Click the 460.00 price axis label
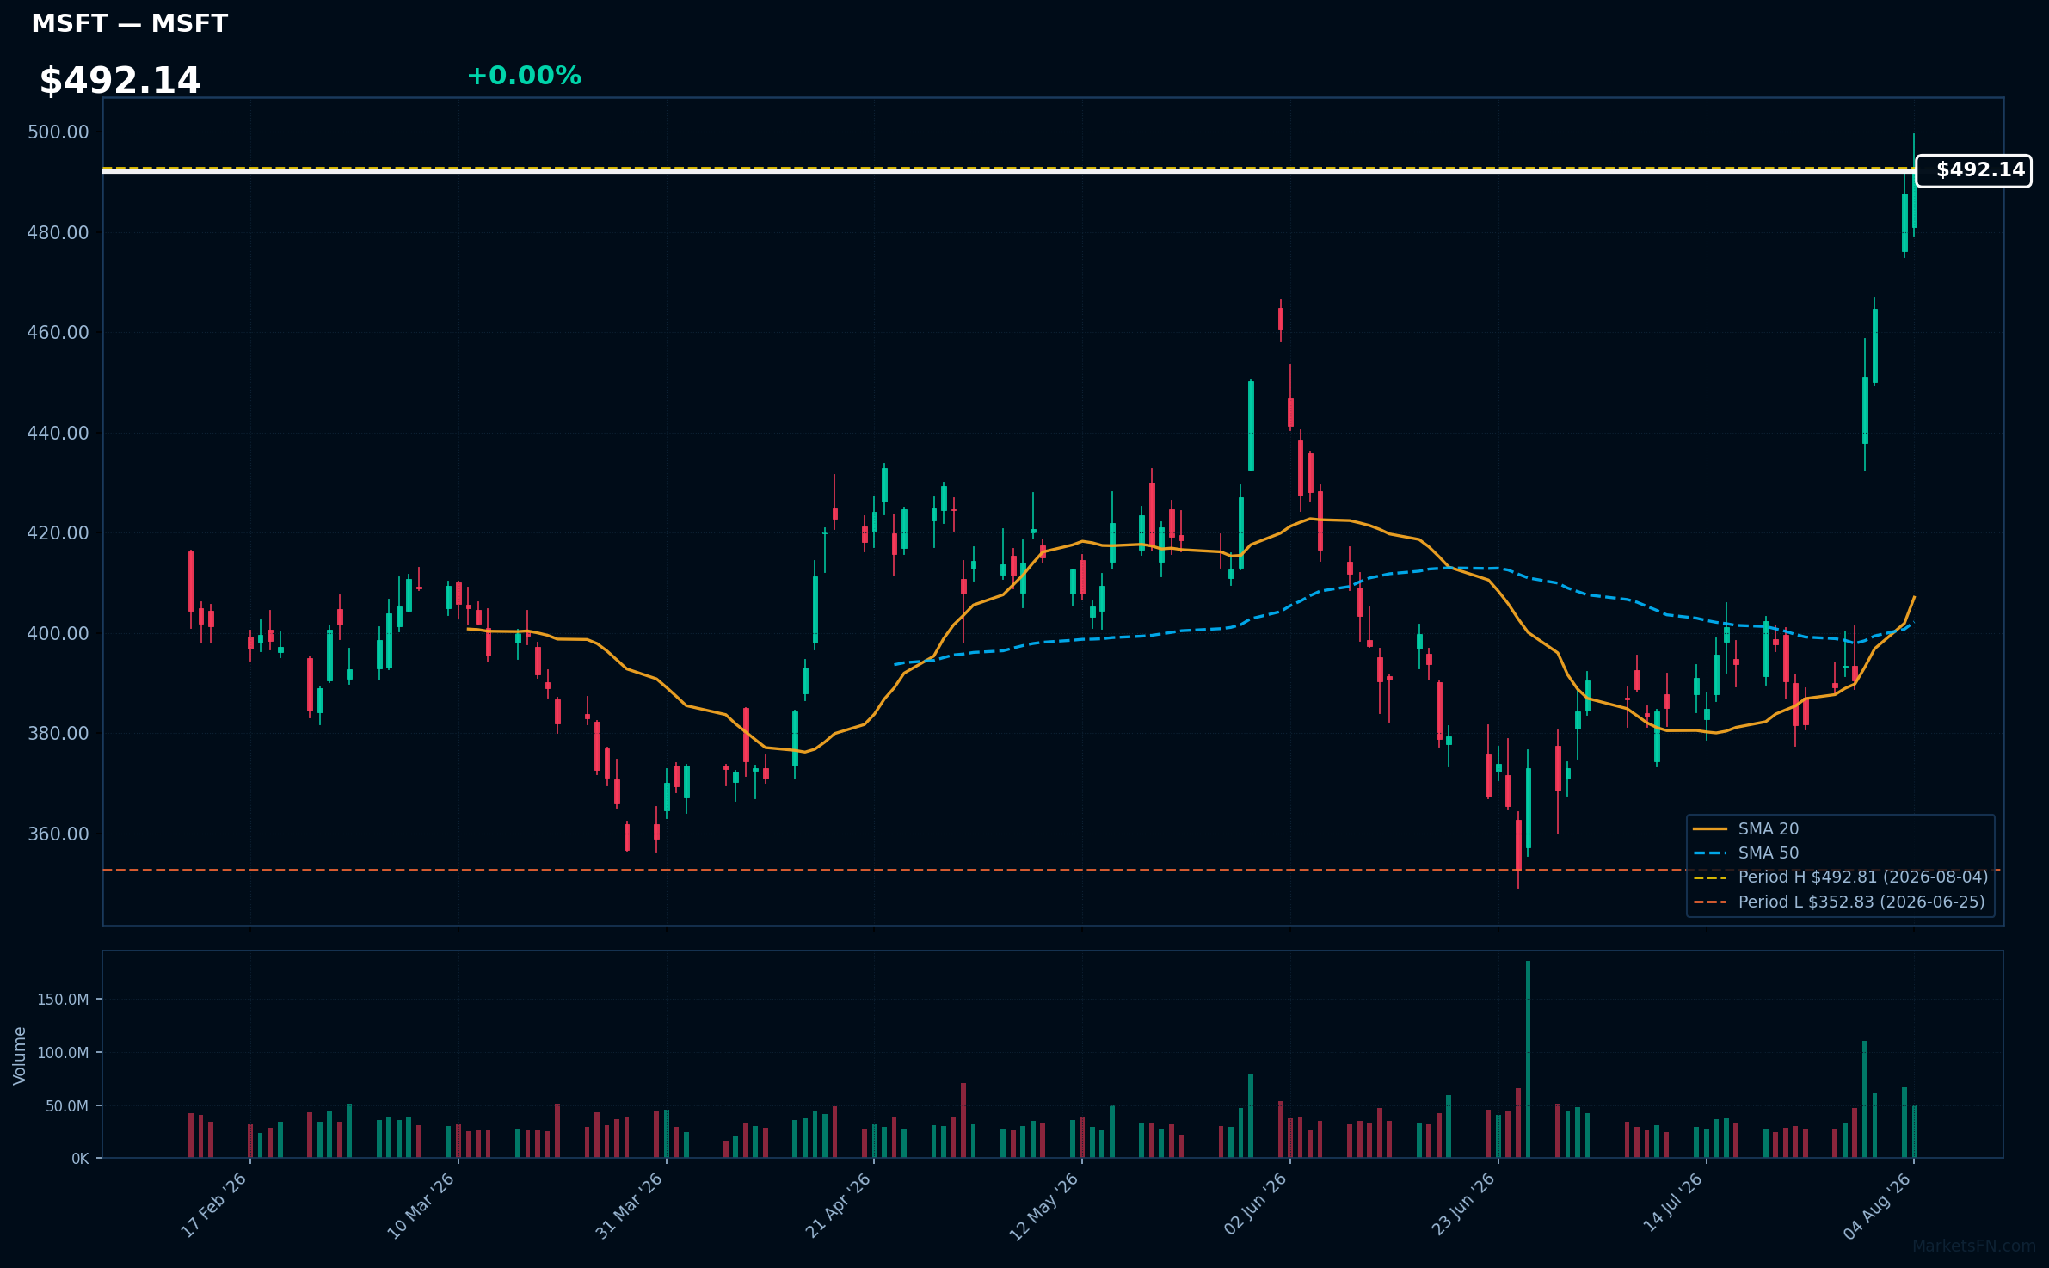This screenshot has width=2049, height=1268. tap(58, 332)
